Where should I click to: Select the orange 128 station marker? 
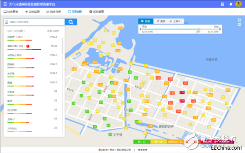pos(74,69)
